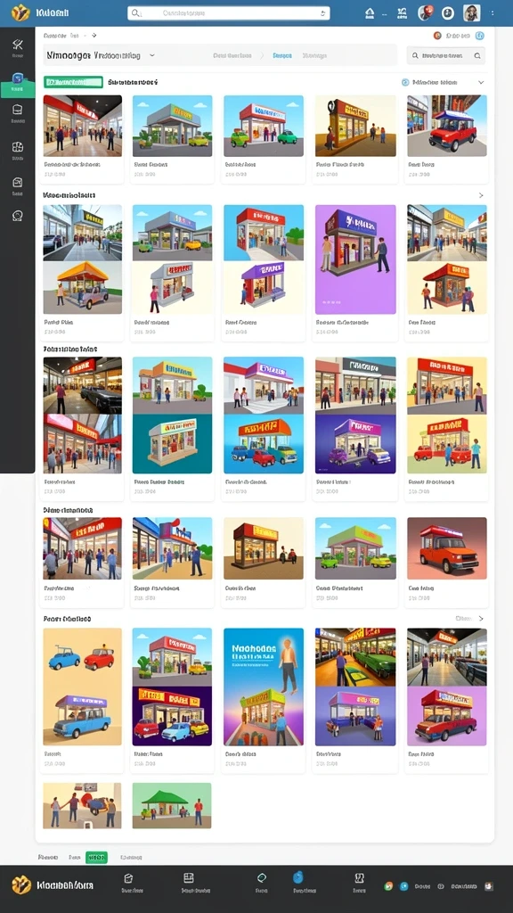Click the filter search box beside the tabs
Image resolution: width=513 pixels, height=913 pixels.
[445, 56]
